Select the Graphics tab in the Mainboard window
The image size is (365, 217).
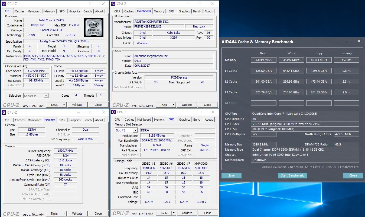coord(184,11)
